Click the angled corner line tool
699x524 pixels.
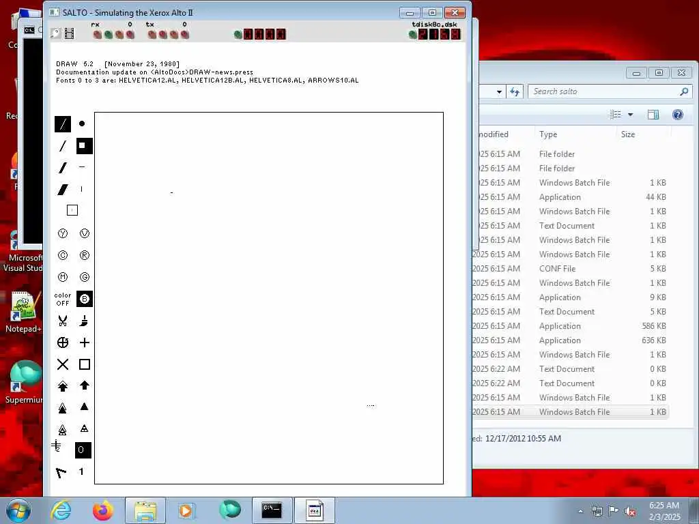(x=61, y=473)
